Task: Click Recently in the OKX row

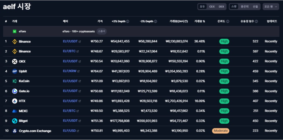Action: (271, 62)
